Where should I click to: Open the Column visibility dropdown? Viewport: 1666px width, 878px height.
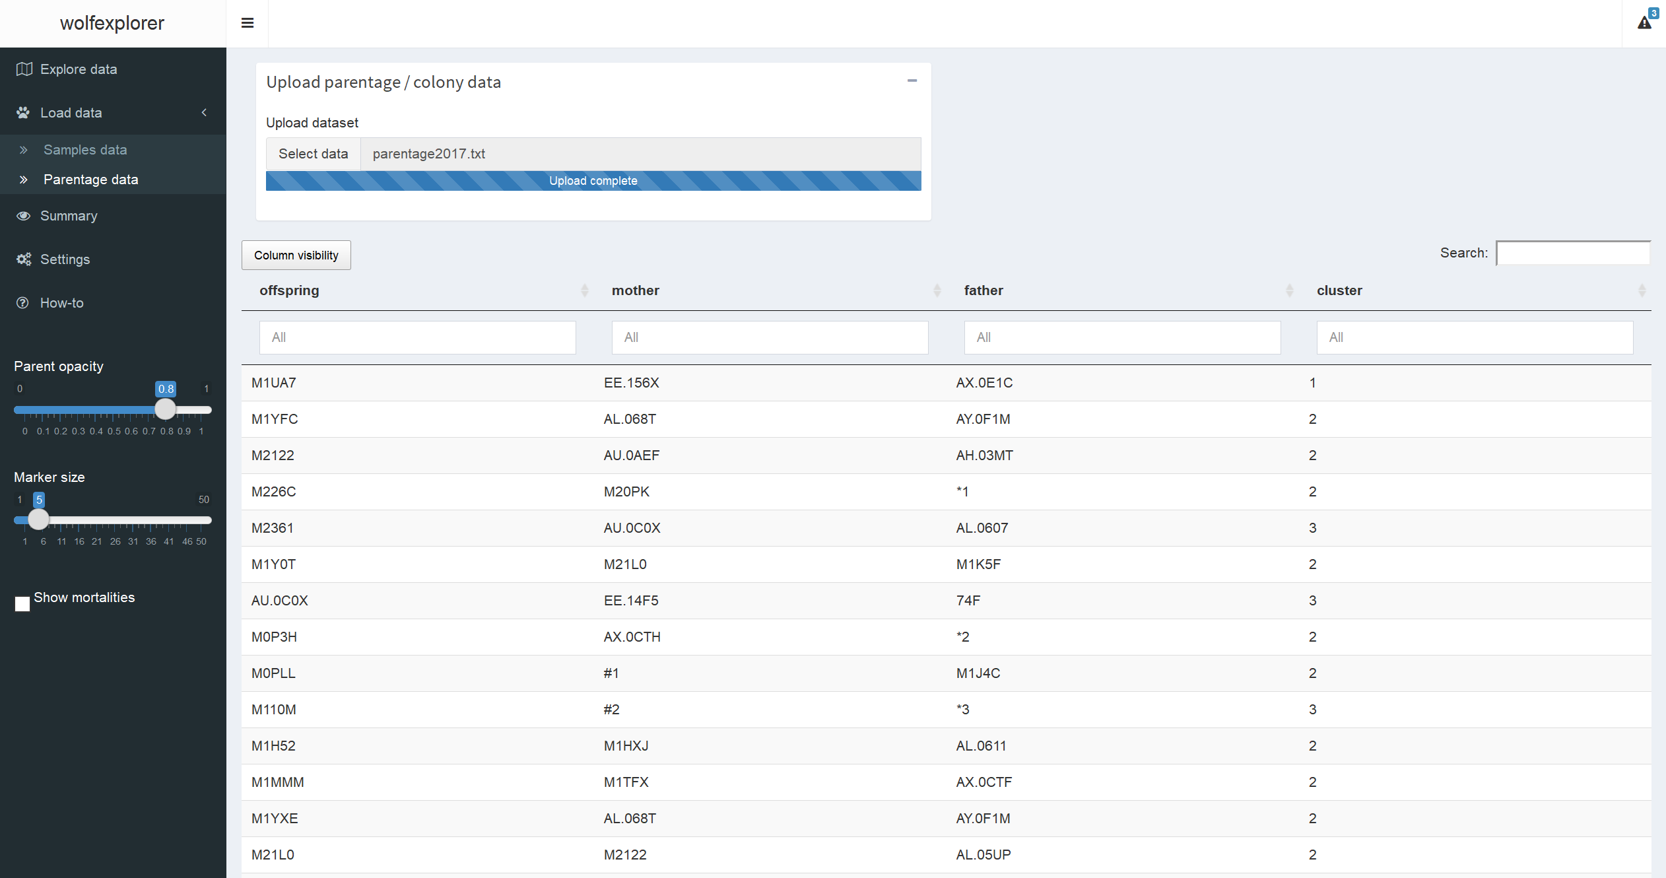tap(296, 255)
